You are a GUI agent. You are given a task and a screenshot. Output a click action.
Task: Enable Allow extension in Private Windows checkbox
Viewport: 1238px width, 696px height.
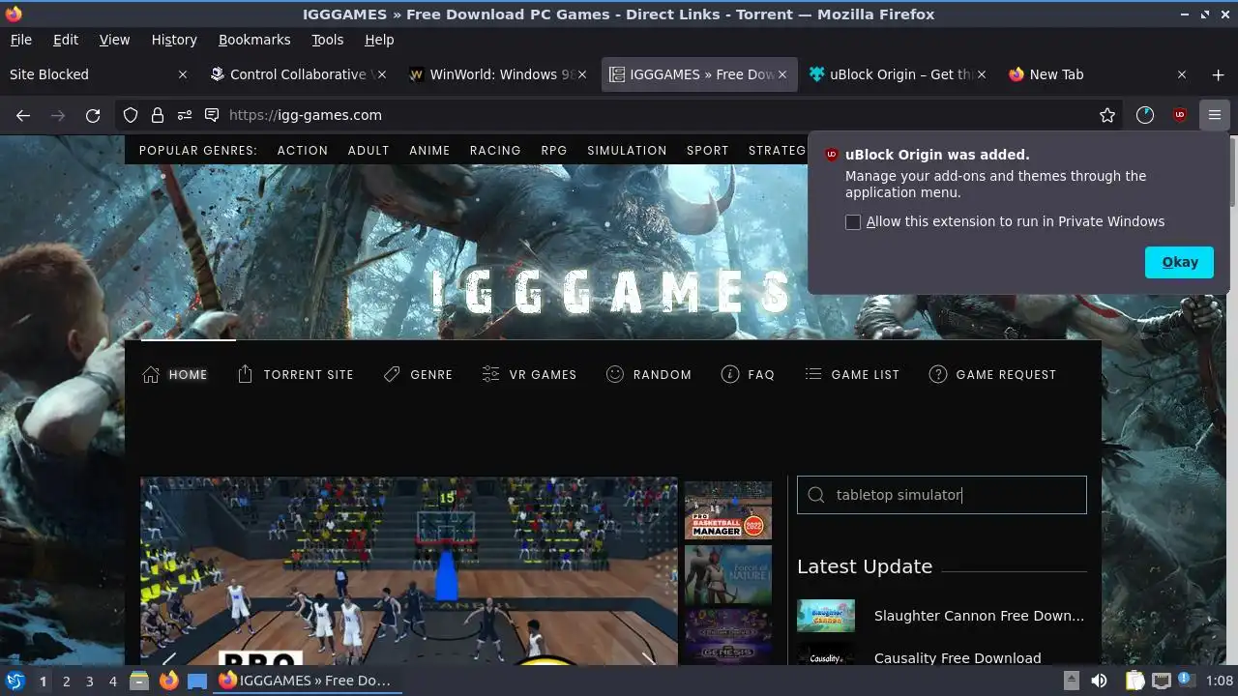click(x=853, y=222)
